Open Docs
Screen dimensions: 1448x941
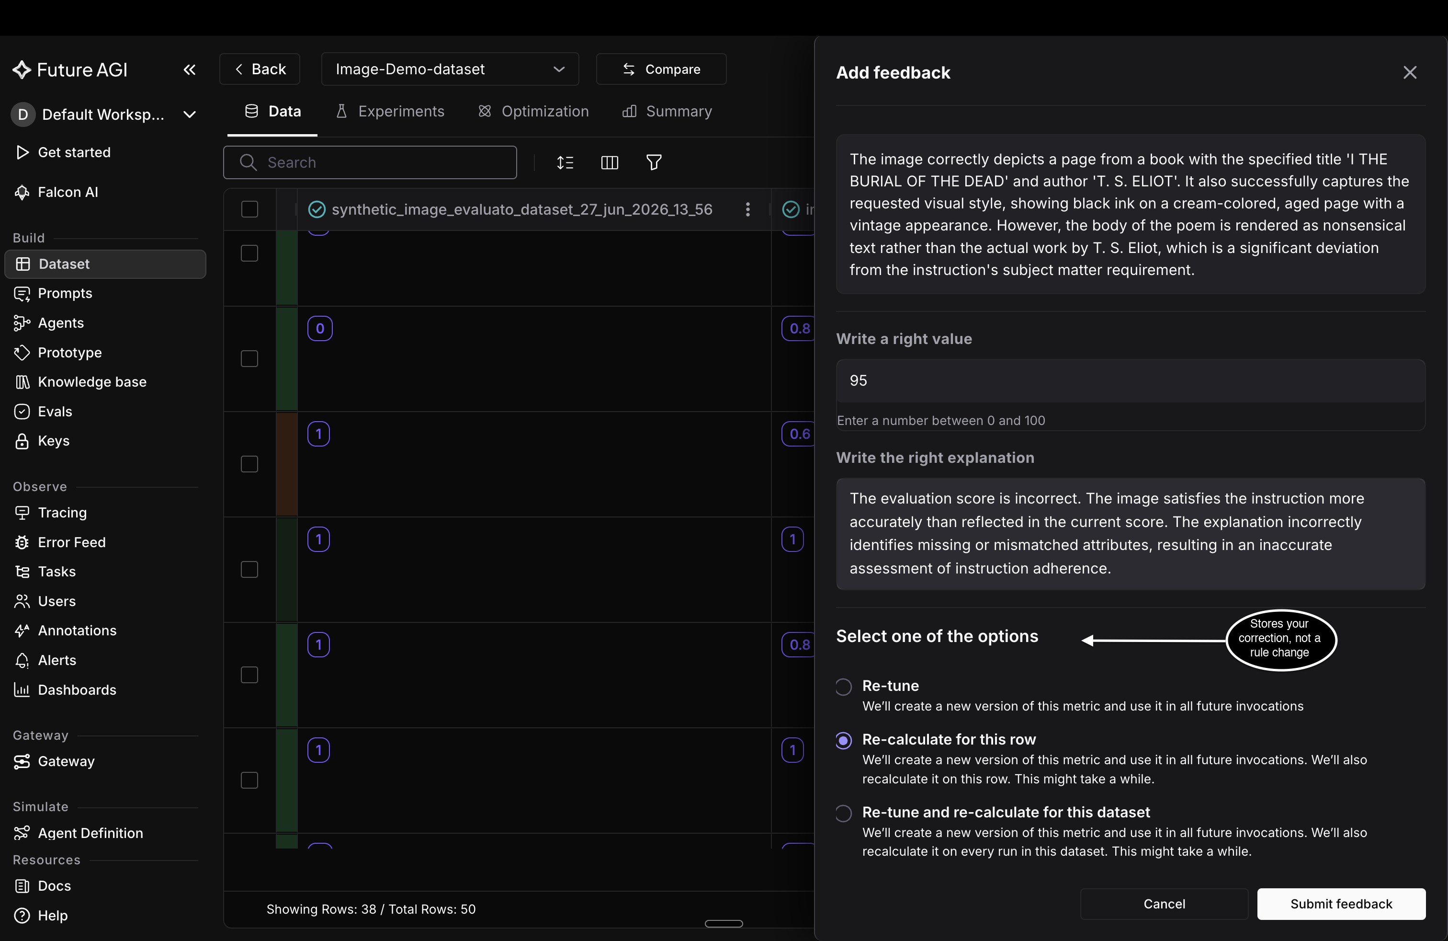(54, 886)
